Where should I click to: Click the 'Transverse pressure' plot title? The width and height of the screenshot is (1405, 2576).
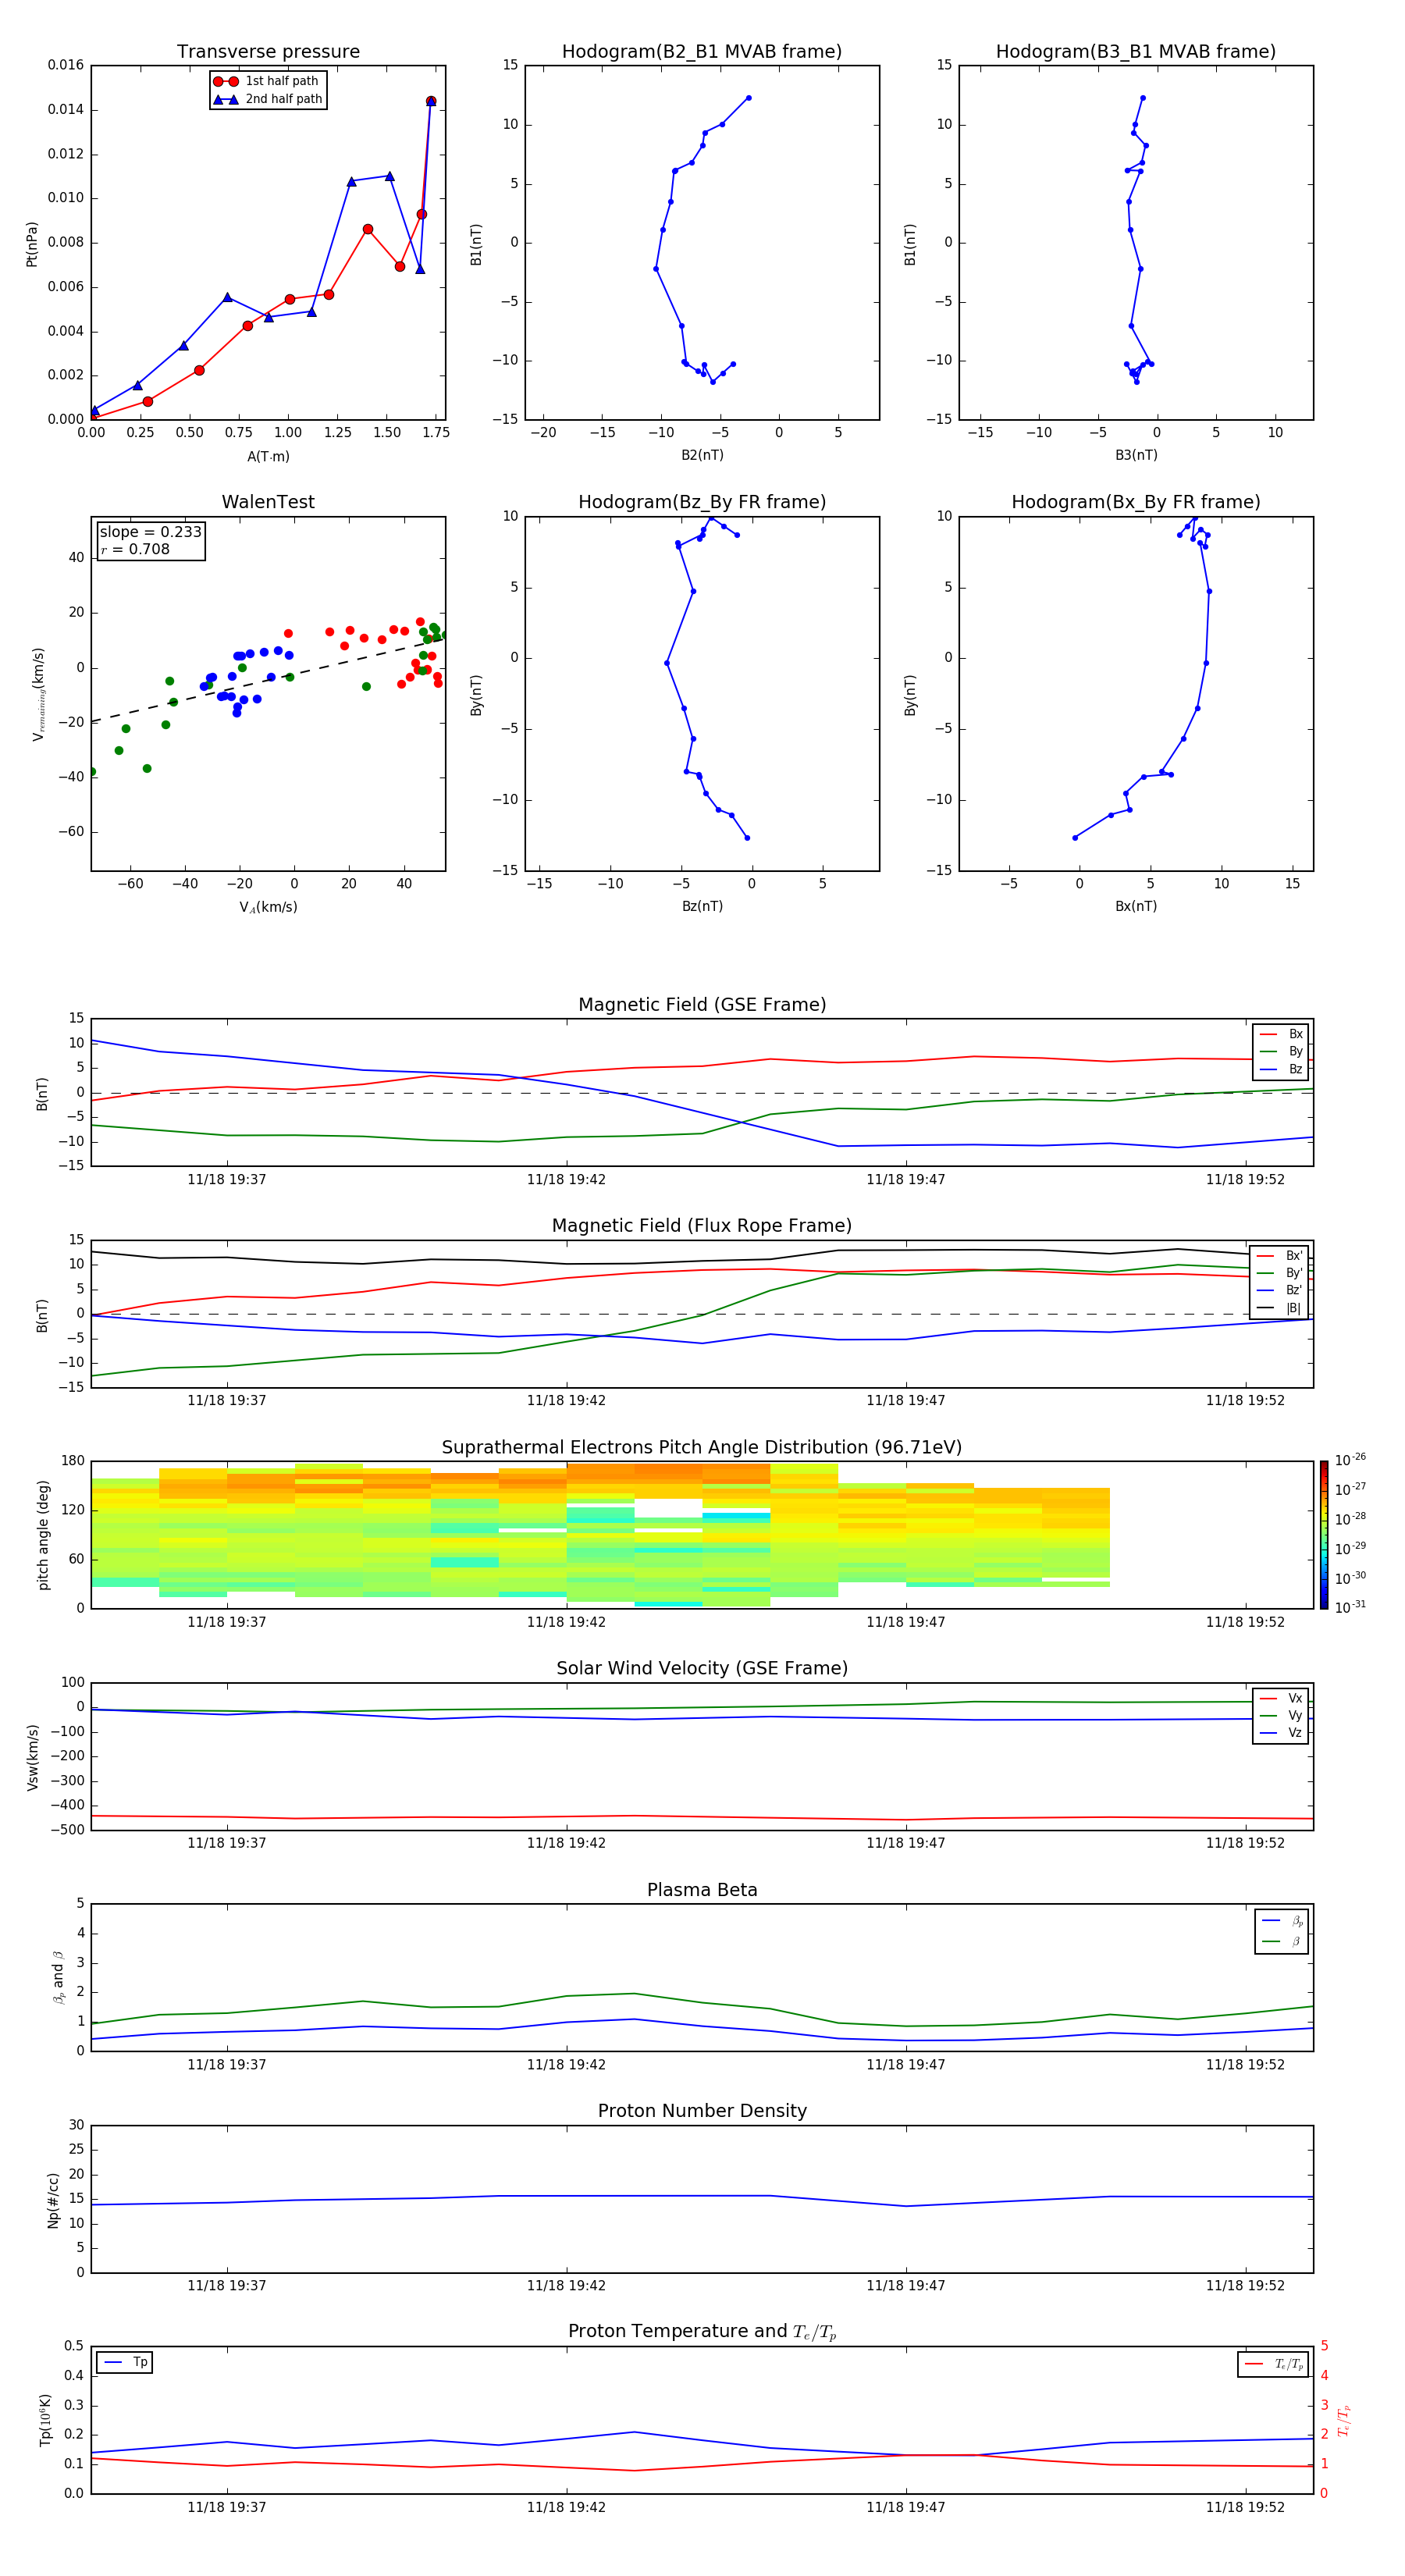point(268,52)
